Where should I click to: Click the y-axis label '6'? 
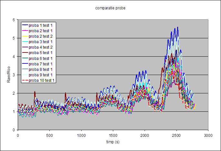(x=14, y=20)
